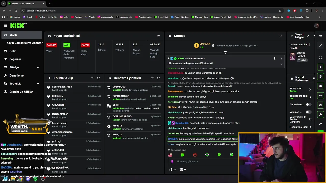Click the focus frame icon in the right sidebar
Screen dimensions: 326x183
[320, 58]
